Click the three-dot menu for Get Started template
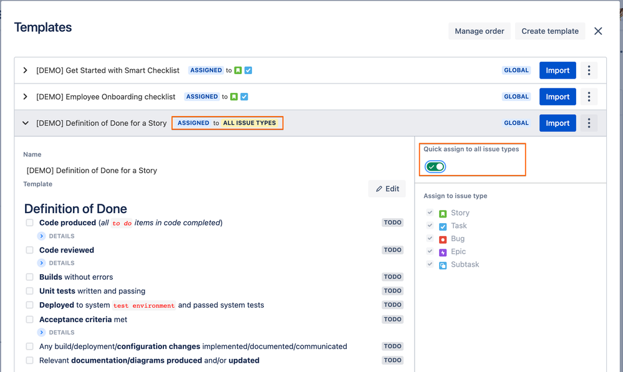623x372 pixels. pos(589,70)
